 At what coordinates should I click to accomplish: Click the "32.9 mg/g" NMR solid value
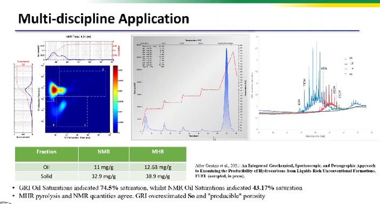coord(103,176)
